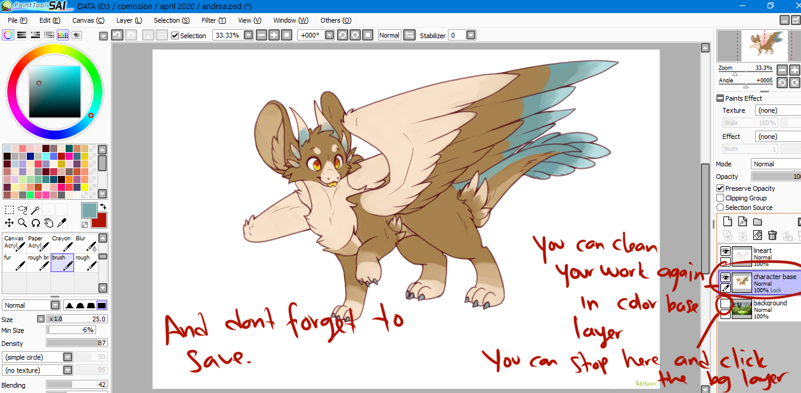This screenshot has height=393, width=801.
Task: Click the redo button in toolbar
Action: [131, 35]
